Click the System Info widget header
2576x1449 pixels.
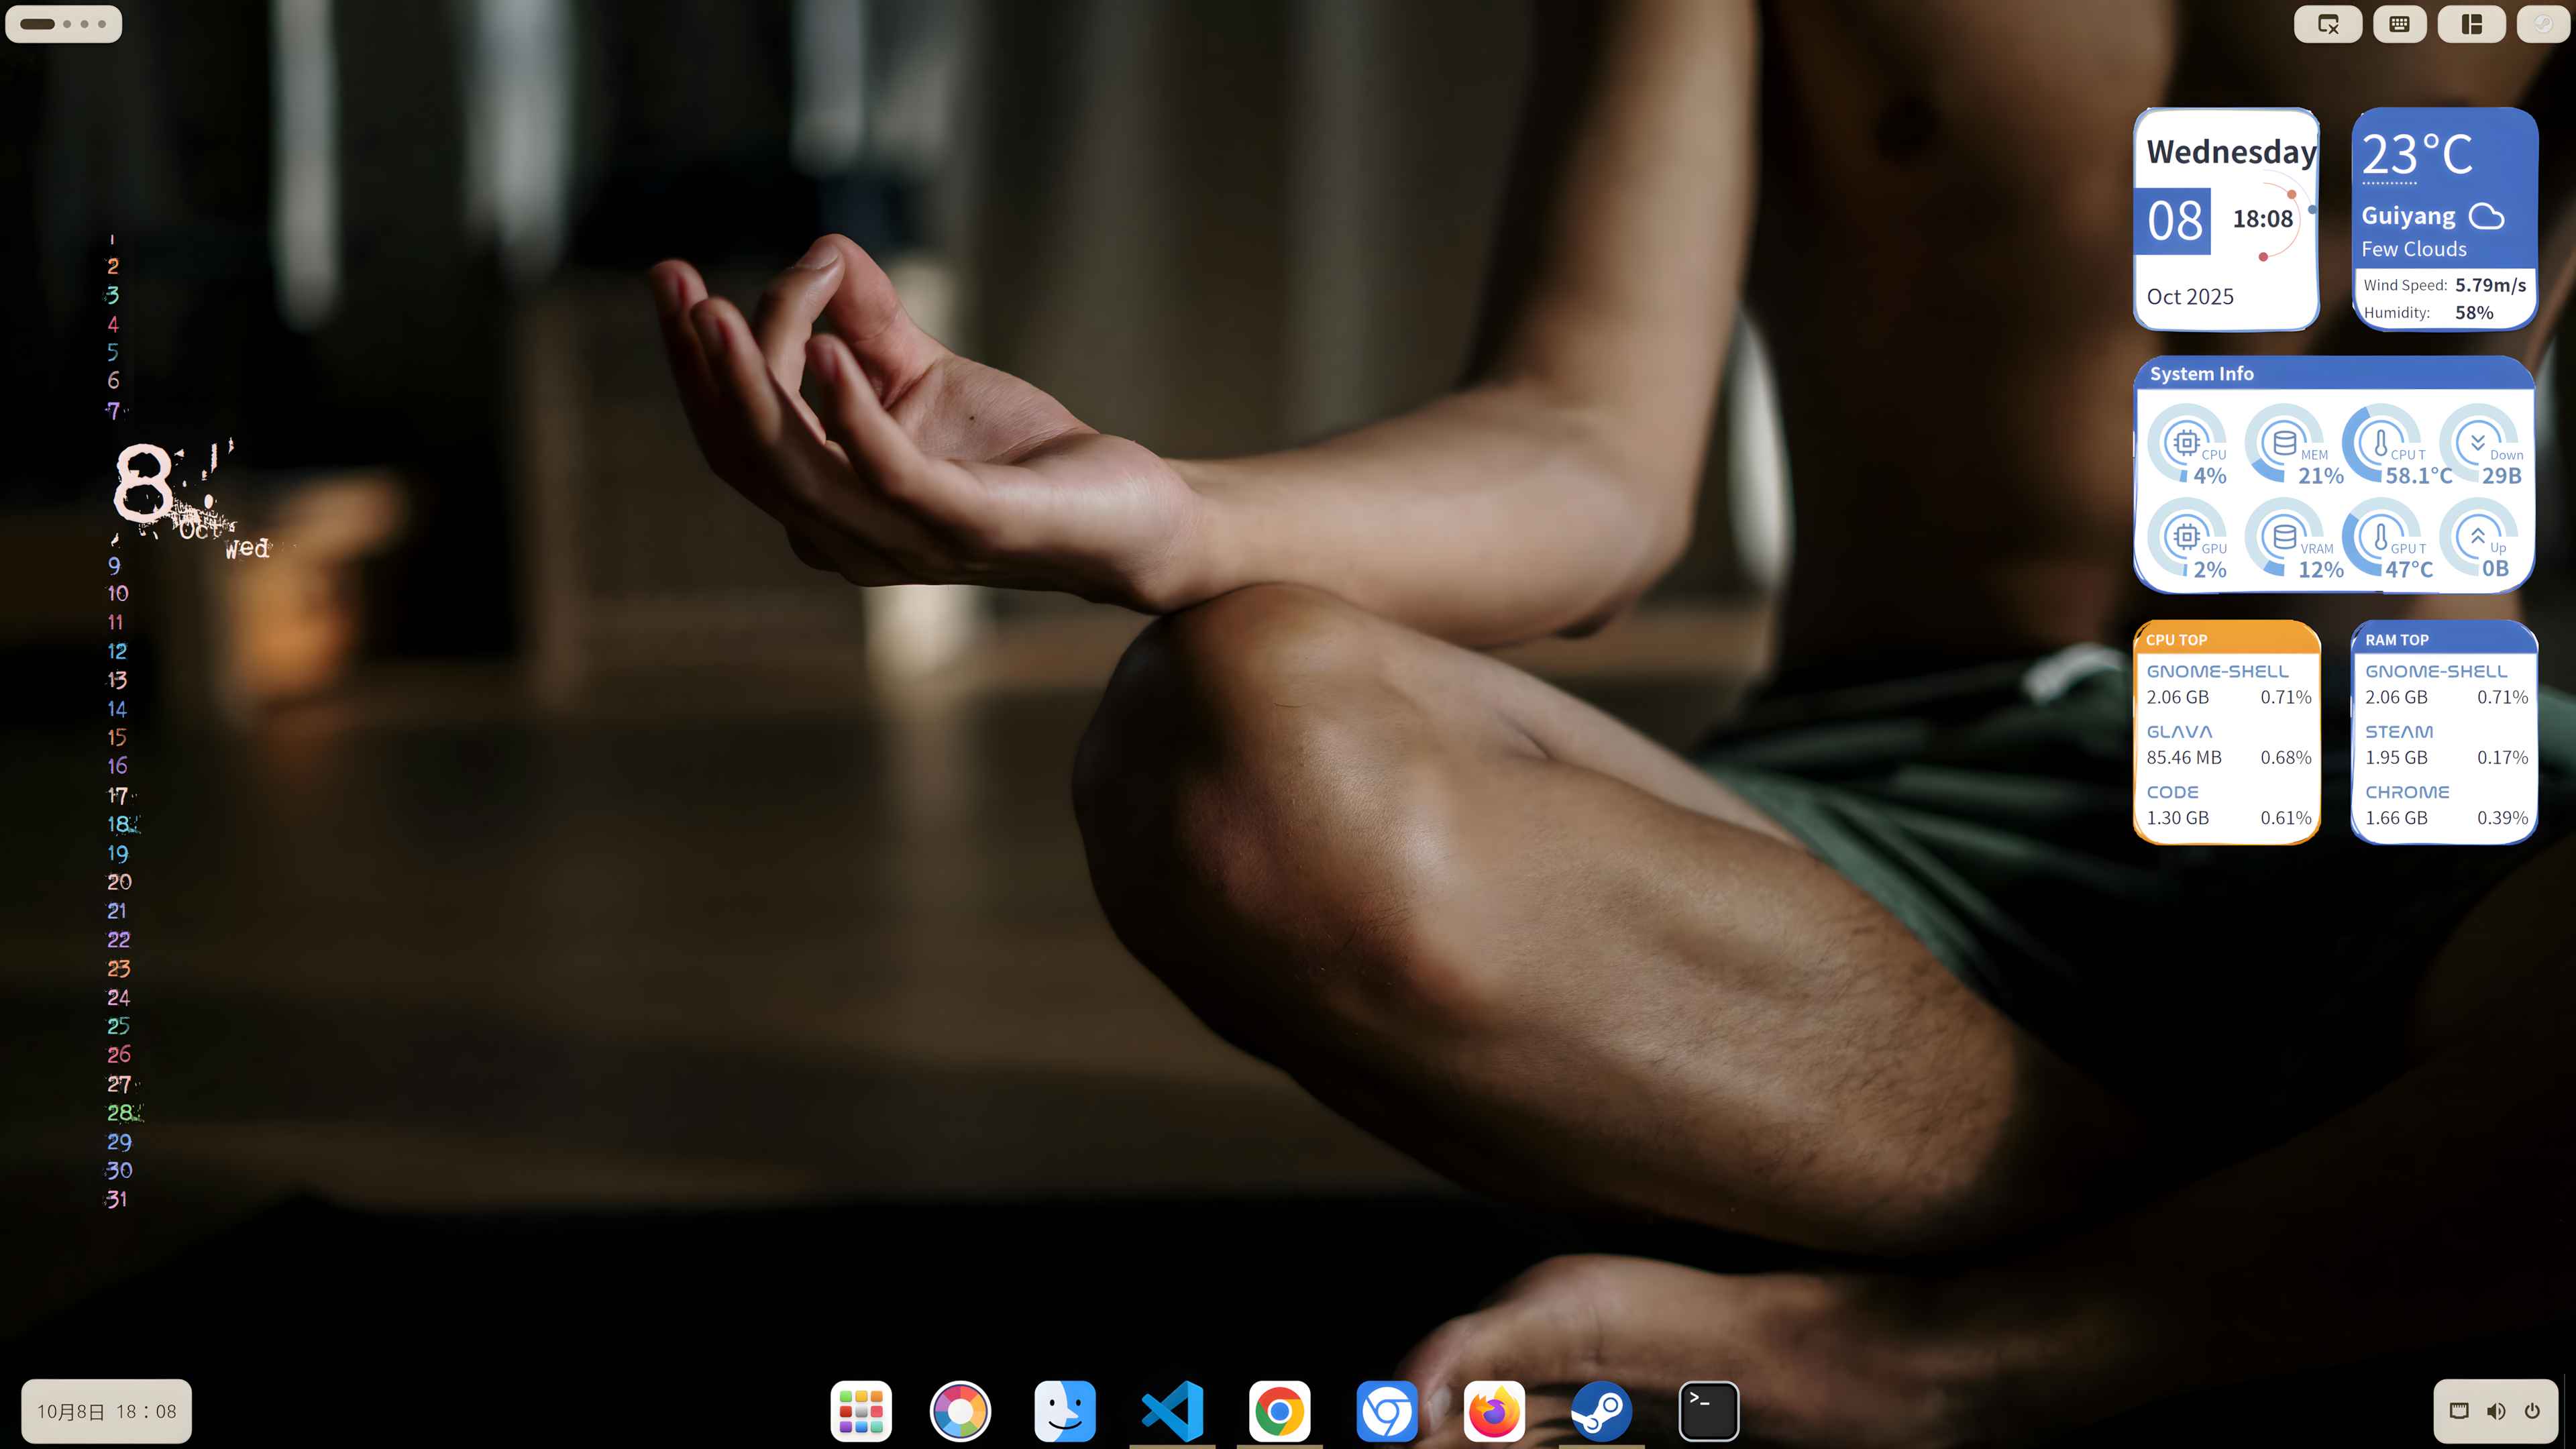pyautogui.click(x=2334, y=373)
